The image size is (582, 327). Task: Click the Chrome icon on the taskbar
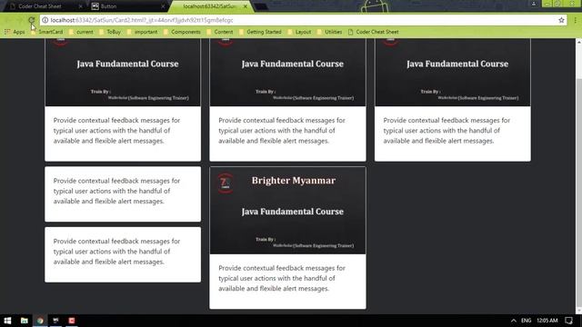click(x=40, y=321)
